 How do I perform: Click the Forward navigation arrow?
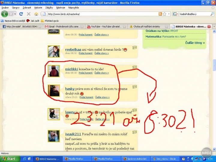coord(11,14)
